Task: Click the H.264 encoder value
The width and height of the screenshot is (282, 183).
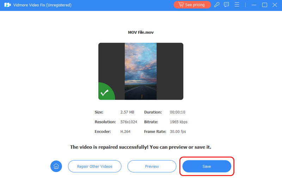Action: (x=126, y=132)
